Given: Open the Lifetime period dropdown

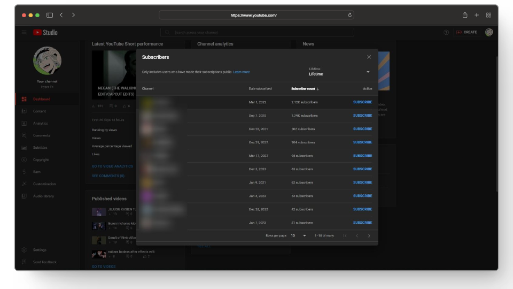Looking at the screenshot, I should click(x=339, y=72).
